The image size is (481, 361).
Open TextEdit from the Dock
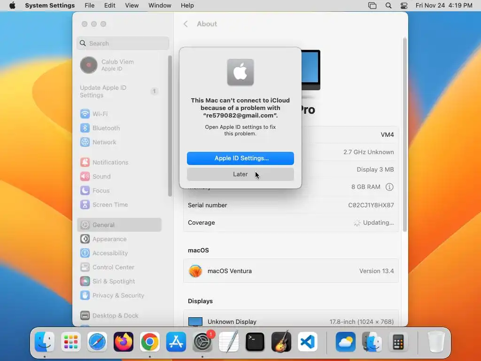(x=229, y=341)
